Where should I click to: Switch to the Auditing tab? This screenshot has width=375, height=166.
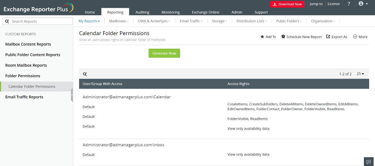[x=142, y=12]
